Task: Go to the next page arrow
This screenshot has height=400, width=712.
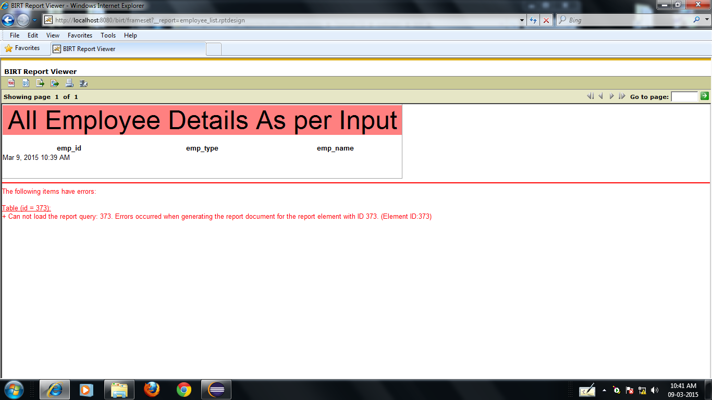Action: (x=611, y=96)
